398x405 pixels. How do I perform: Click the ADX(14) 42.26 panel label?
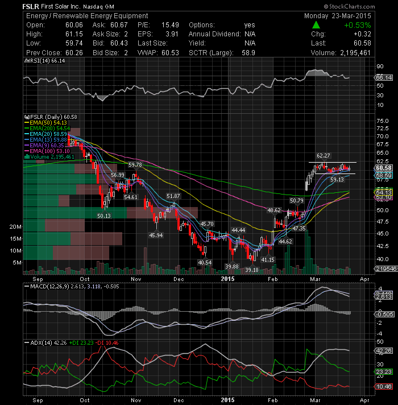[48, 343]
